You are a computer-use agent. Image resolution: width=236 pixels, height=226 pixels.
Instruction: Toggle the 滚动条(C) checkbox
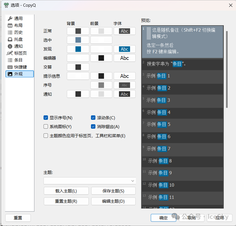[93, 118]
